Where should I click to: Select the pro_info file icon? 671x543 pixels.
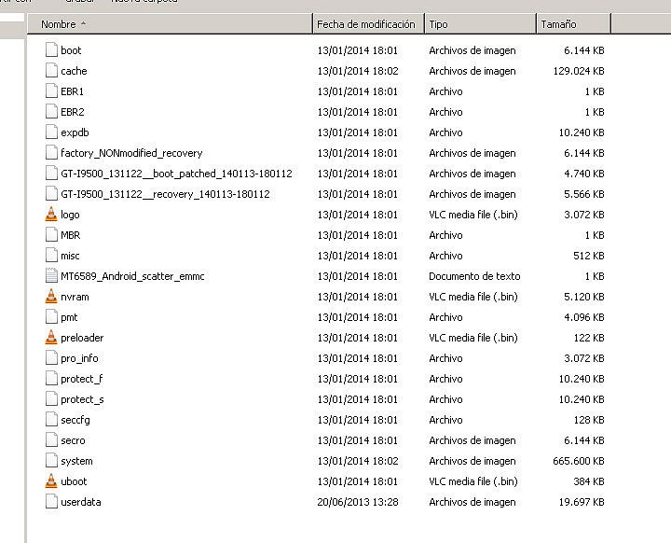click(51, 358)
